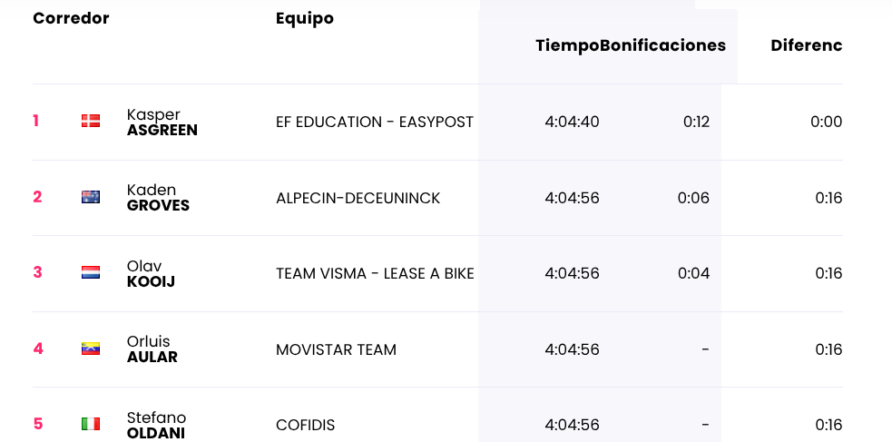Open rider Kasper ASGREEN's profile

tap(162, 123)
